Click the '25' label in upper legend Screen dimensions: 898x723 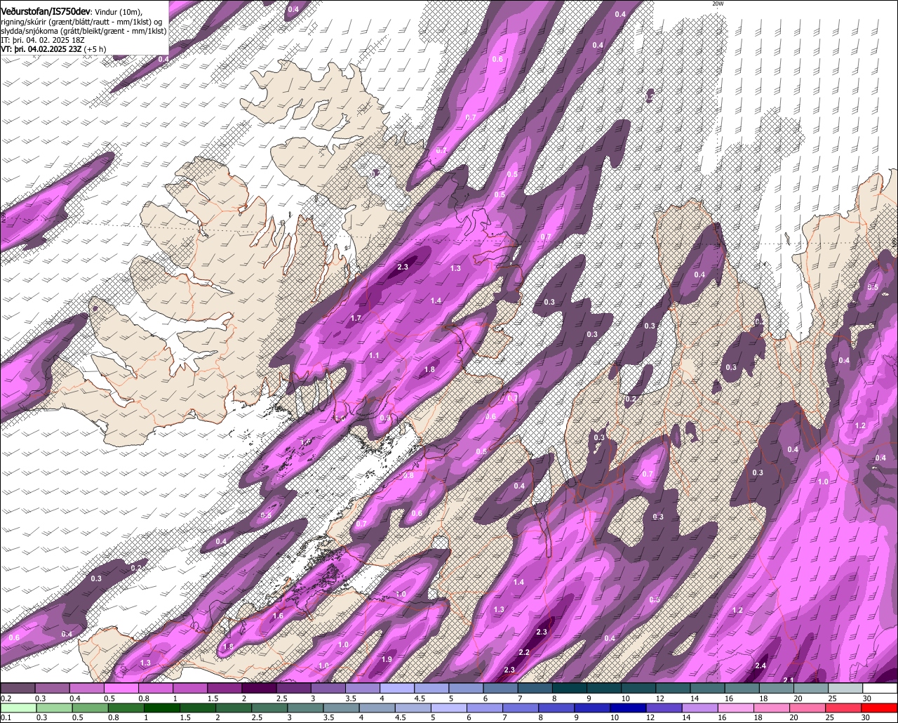coord(833,698)
